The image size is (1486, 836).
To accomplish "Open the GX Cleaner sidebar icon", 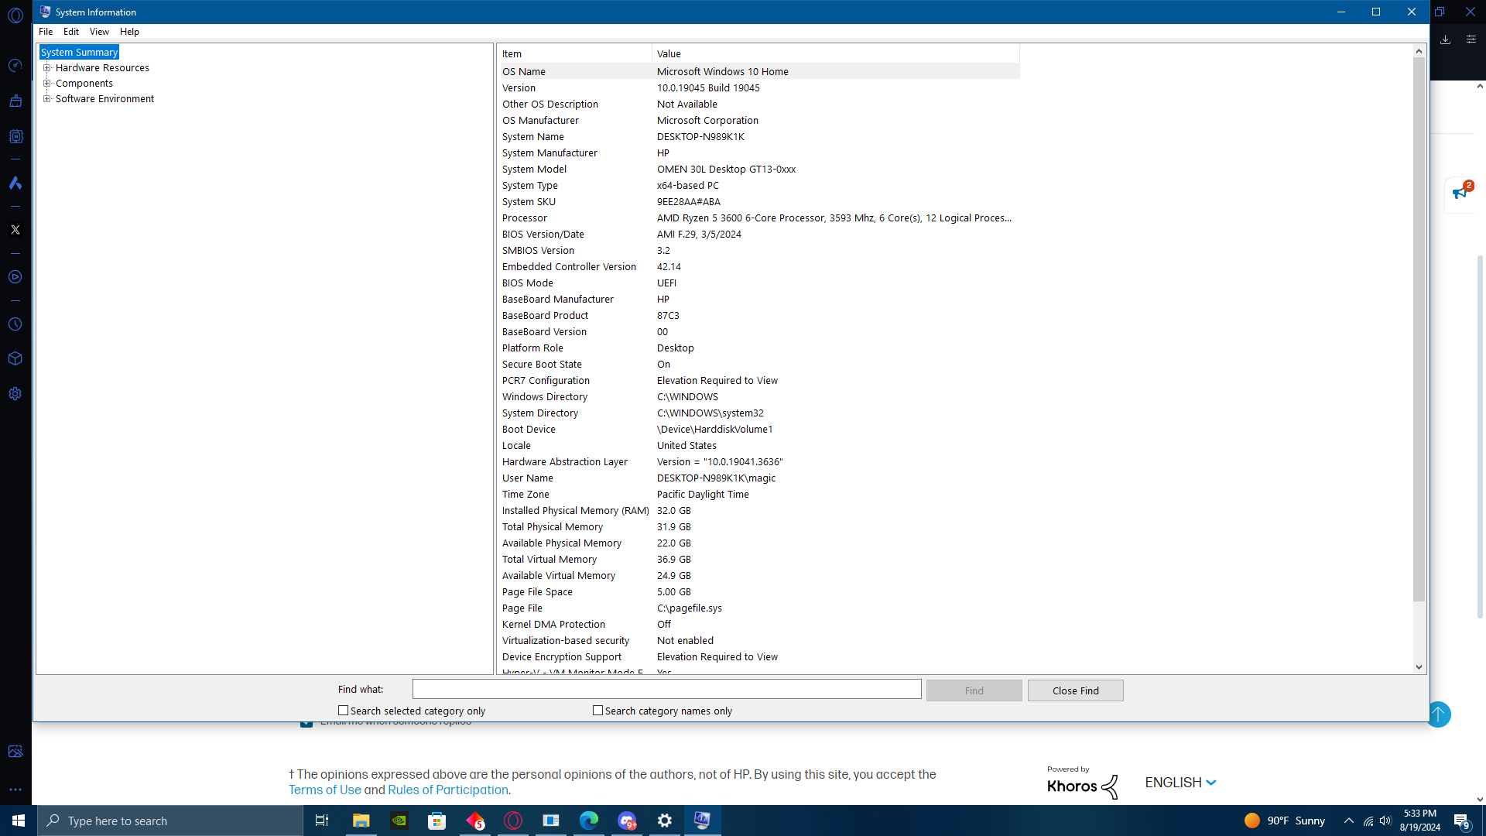I will tap(15, 101).
